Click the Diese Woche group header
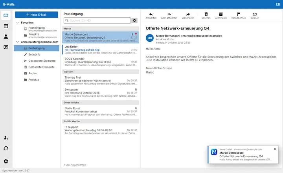 coord(101,103)
